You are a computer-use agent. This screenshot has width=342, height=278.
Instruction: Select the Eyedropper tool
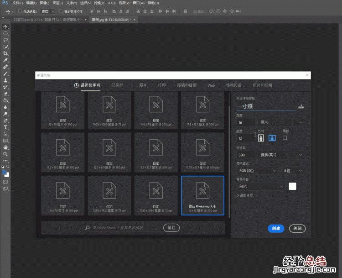click(x=5, y=60)
